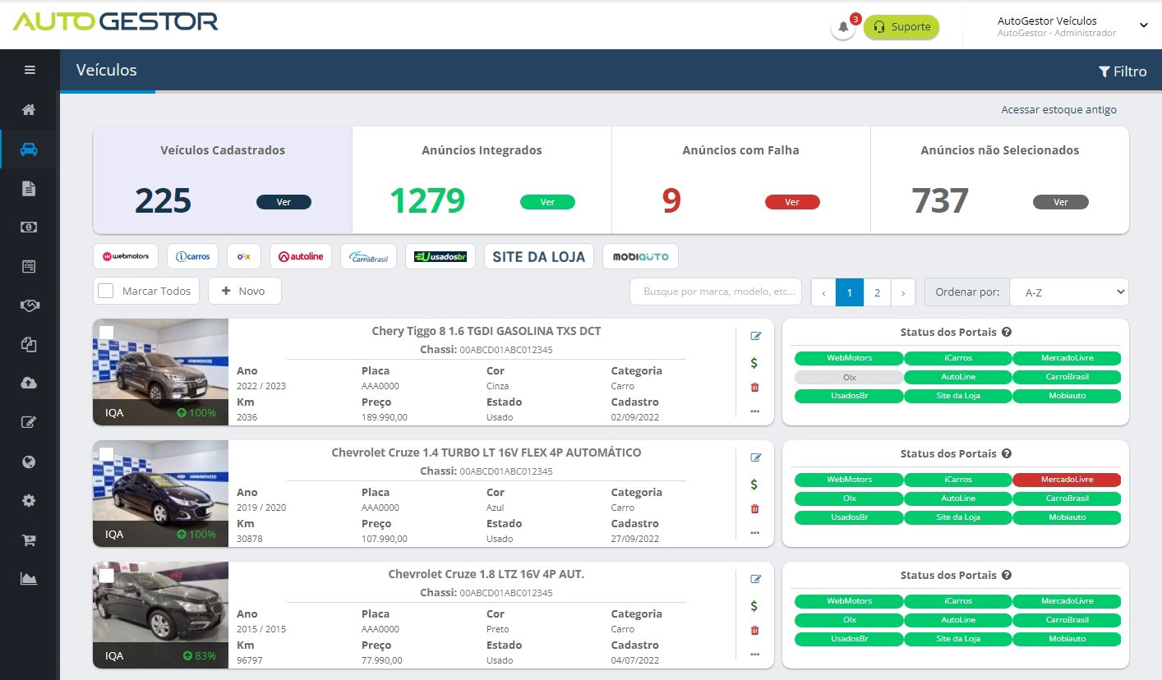
Task: Focus the Busque por marca, modelo search field
Action: click(716, 292)
